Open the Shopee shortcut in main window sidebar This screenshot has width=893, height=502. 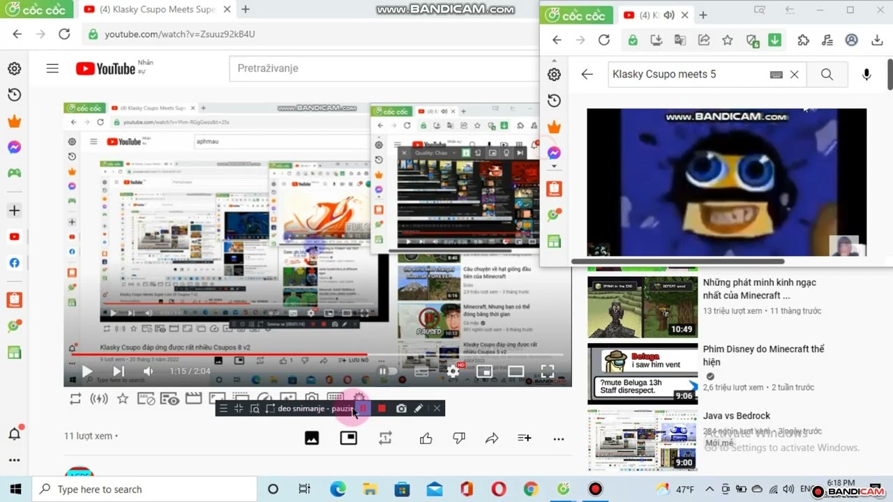point(14,300)
